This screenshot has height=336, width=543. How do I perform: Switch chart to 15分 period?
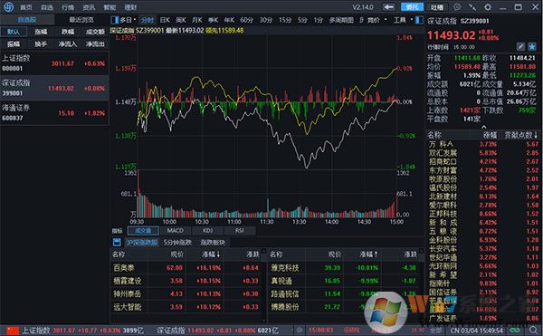point(285,20)
